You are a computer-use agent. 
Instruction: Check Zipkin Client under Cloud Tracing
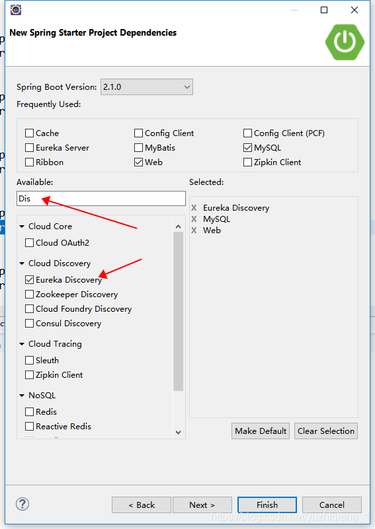coord(29,375)
